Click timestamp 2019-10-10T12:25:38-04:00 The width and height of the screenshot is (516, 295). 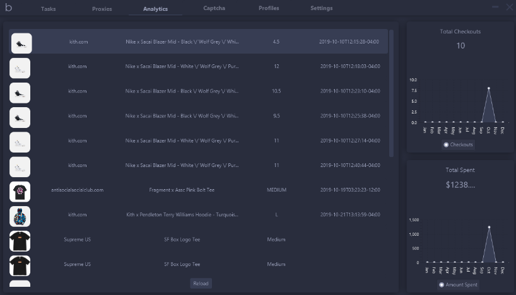pyautogui.click(x=350, y=116)
